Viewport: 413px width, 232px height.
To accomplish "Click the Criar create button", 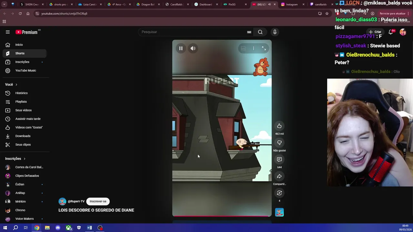I will tap(375, 32).
